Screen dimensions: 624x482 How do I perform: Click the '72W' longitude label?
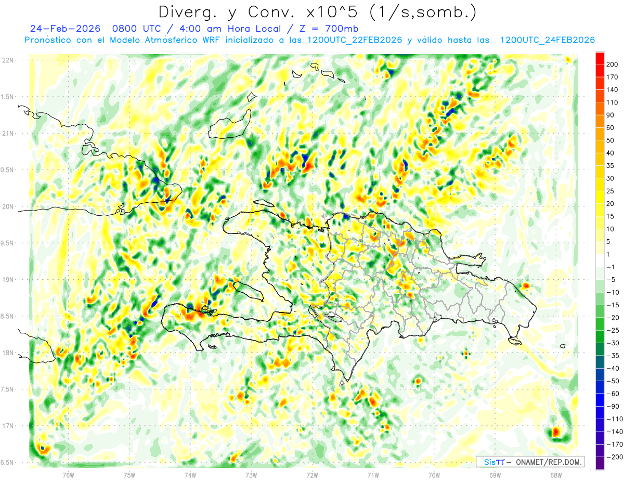312,475
